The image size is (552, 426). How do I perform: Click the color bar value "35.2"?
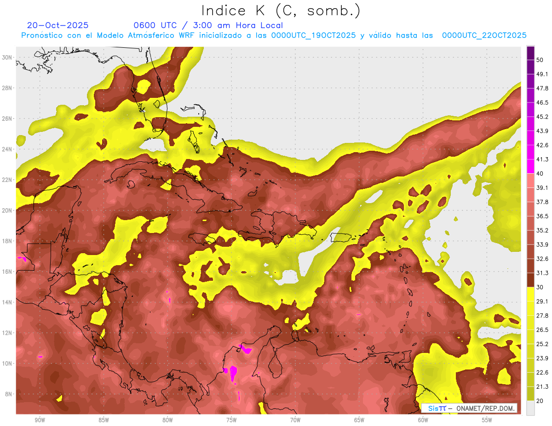click(x=542, y=230)
